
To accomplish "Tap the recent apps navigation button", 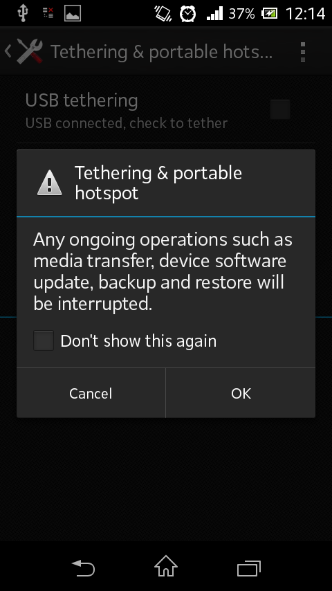I will tap(249, 568).
